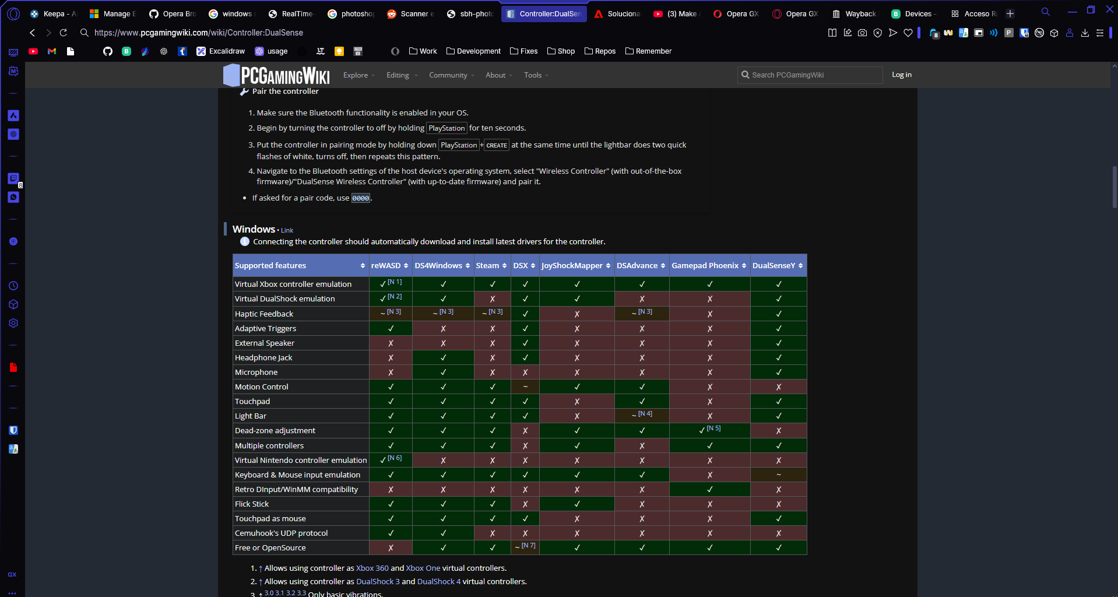Expand the About menu
1118x597 pixels.
[x=499, y=75]
